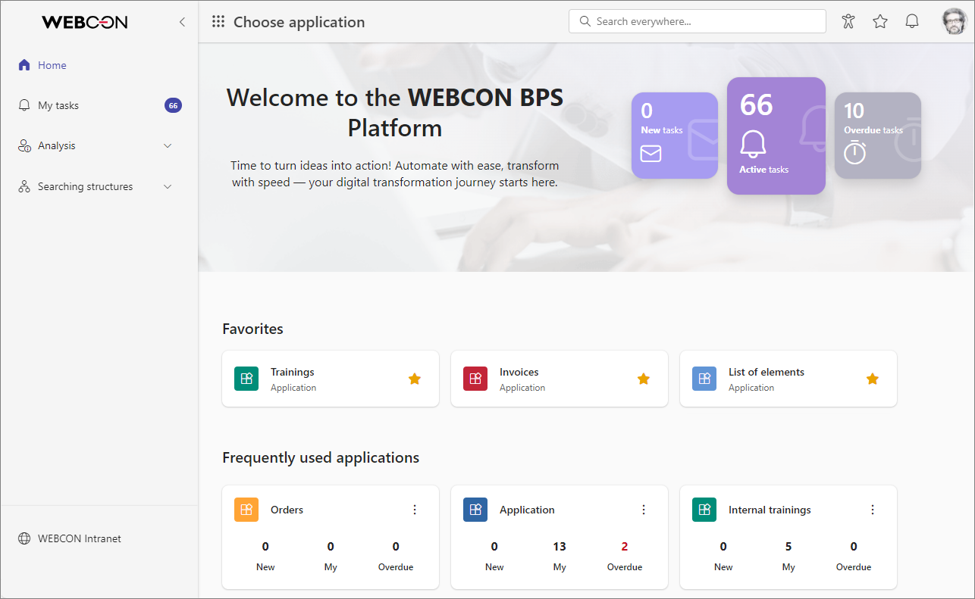This screenshot has height=599, width=975.
Task: Click the search magnifier icon
Action: pyautogui.click(x=585, y=21)
